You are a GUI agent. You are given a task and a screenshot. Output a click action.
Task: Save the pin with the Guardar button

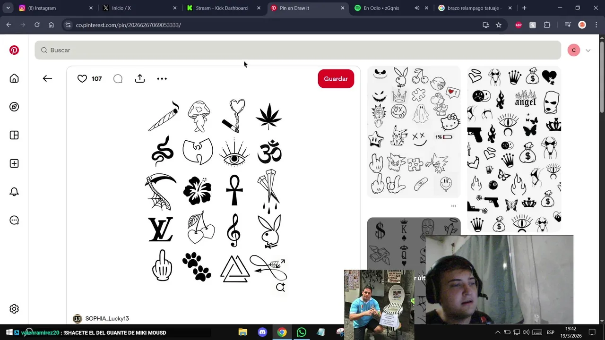pos(336,79)
